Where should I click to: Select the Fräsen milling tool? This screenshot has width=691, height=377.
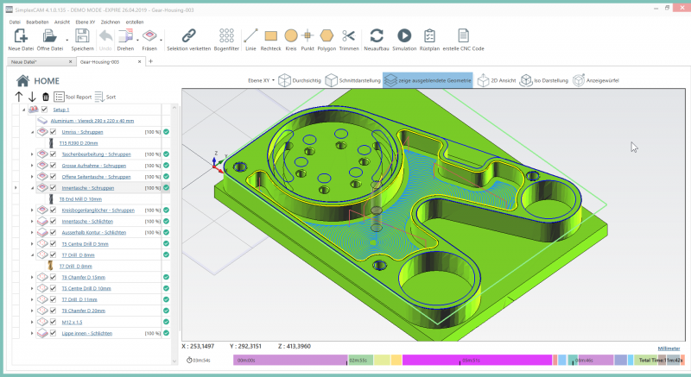point(149,40)
